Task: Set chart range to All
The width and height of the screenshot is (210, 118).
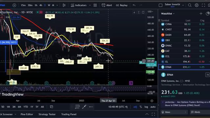Action: tap(42, 107)
